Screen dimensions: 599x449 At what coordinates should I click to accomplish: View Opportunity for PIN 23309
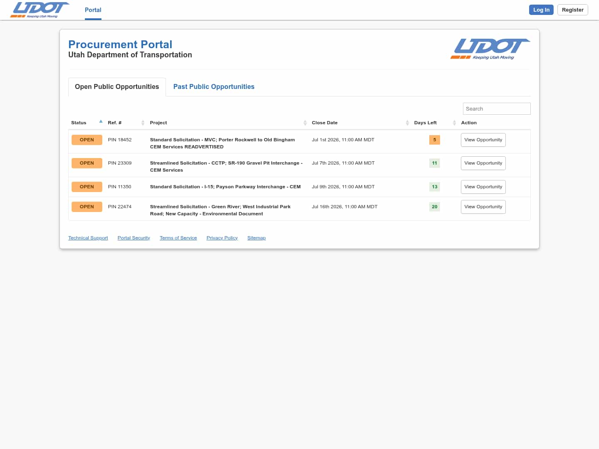click(483, 163)
